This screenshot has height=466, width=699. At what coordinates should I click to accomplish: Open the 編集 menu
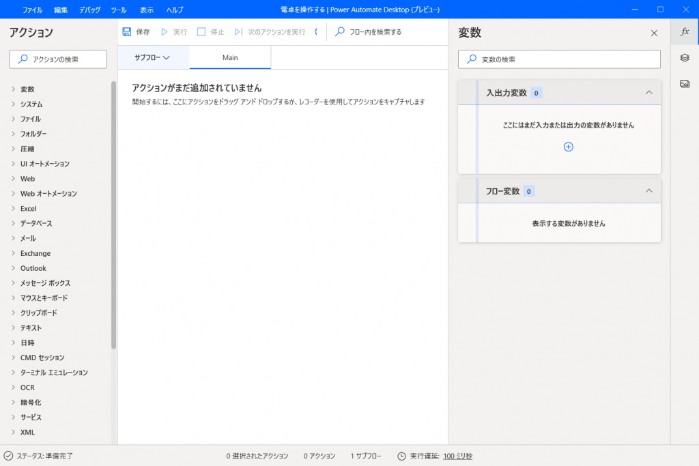tap(61, 10)
